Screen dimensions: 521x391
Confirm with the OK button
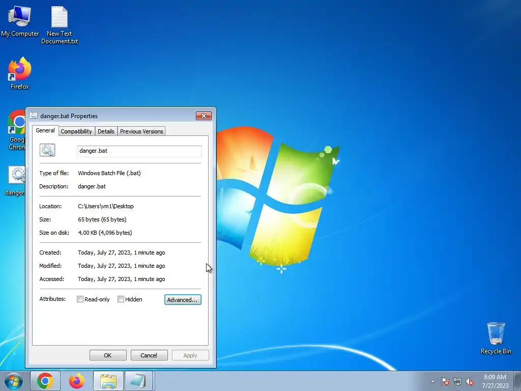pyautogui.click(x=108, y=355)
